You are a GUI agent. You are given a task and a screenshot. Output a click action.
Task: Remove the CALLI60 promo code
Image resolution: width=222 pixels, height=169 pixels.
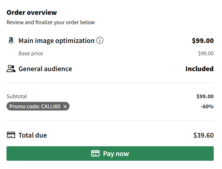65,107
